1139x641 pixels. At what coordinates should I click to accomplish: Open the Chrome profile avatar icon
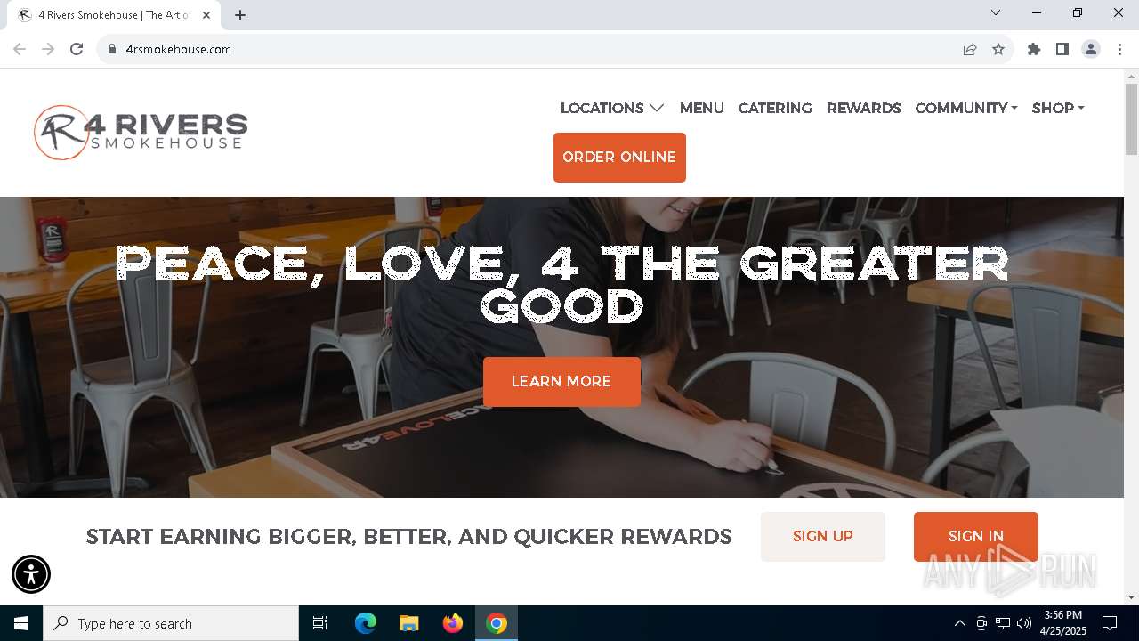pos(1091,49)
